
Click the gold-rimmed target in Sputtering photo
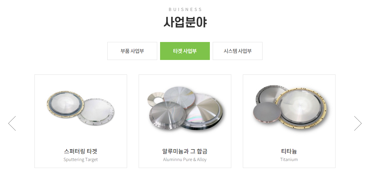click(65, 105)
